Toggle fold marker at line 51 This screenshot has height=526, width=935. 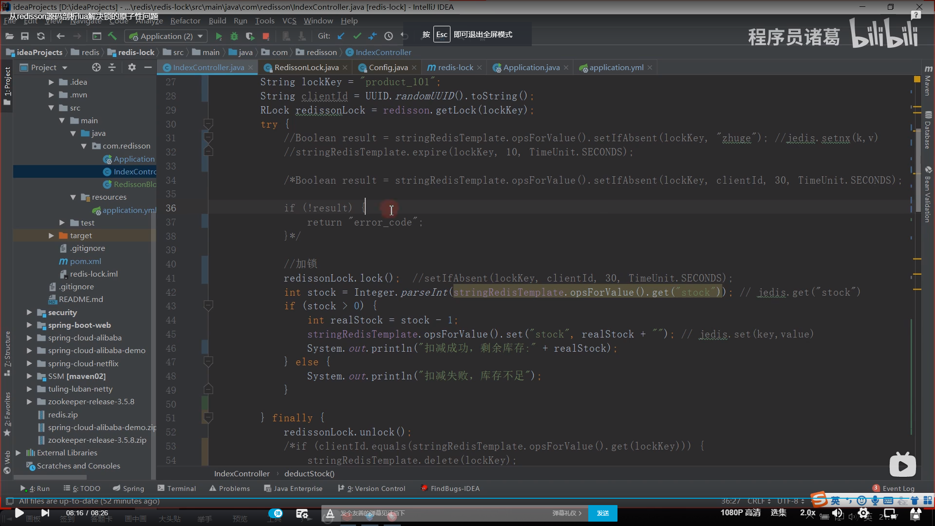208,417
